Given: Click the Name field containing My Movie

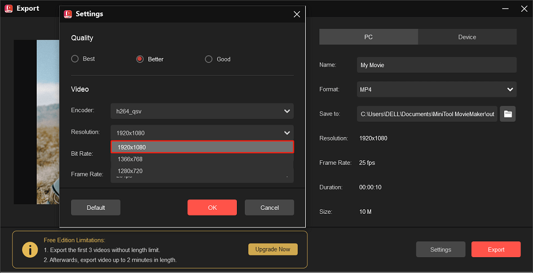Looking at the screenshot, I should coord(437,65).
